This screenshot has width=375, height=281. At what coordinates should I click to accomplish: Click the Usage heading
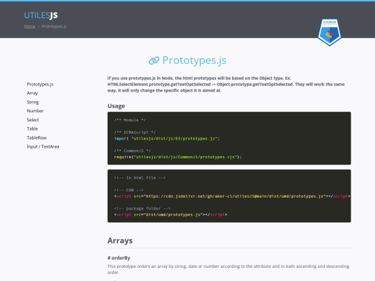click(116, 106)
